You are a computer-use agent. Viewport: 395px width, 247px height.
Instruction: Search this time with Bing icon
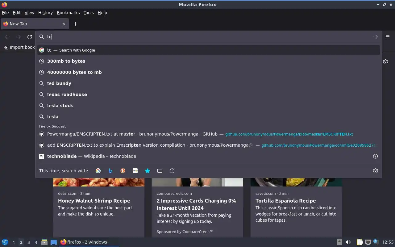110,171
